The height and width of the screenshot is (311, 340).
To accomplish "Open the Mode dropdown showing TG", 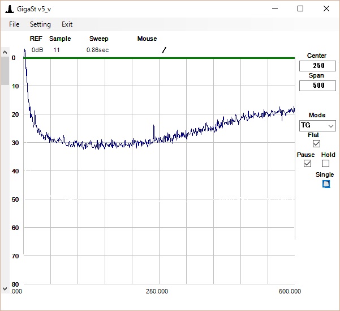I will [x=317, y=126].
